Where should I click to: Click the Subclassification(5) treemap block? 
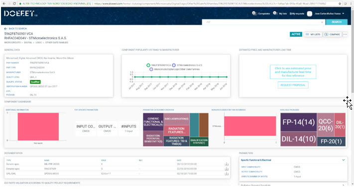point(176,119)
